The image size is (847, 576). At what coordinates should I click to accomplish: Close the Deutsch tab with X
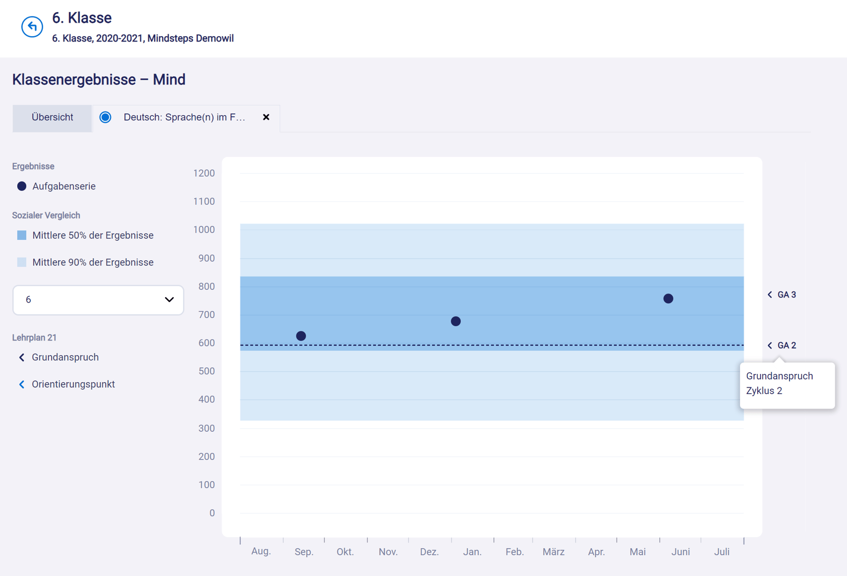(x=266, y=117)
